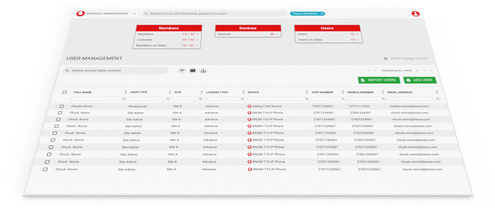Viewport: 495px width, 208px height.
Task: Click the Charles Norris name cell
Action: (82, 106)
